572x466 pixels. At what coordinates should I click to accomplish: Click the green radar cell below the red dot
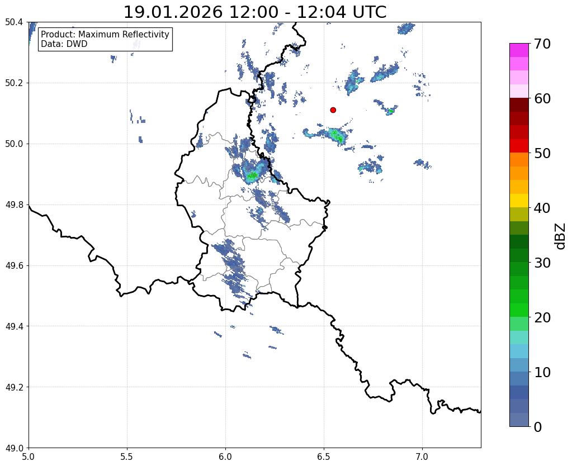(337, 135)
